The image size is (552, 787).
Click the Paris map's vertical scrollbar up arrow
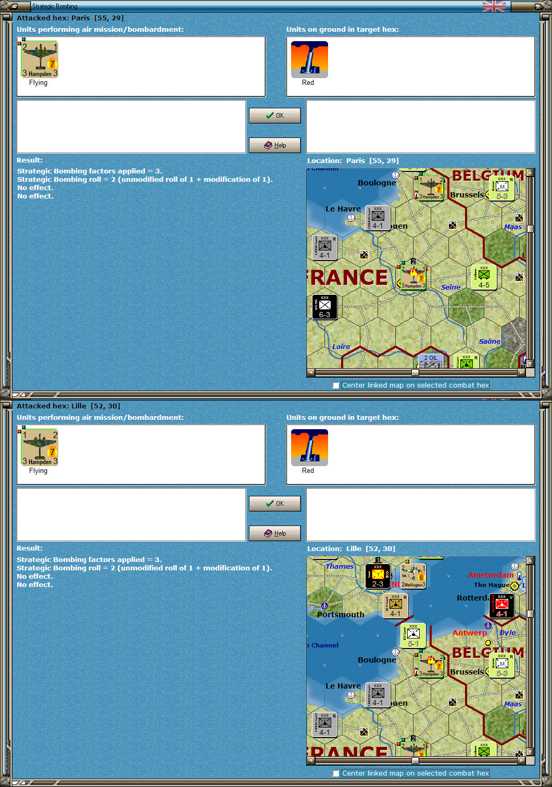click(x=530, y=172)
